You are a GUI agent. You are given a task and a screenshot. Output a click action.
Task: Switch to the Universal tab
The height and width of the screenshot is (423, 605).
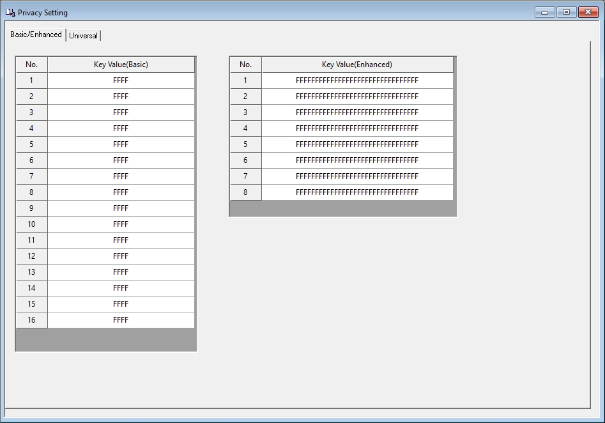84,35
